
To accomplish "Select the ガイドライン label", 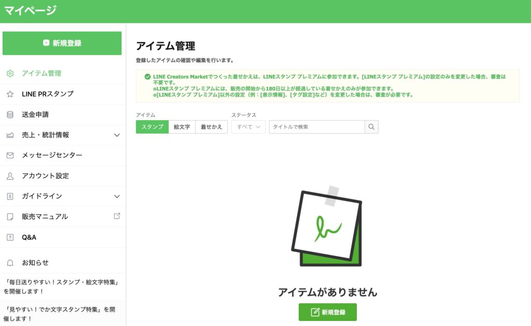I will tap(42, 196).
